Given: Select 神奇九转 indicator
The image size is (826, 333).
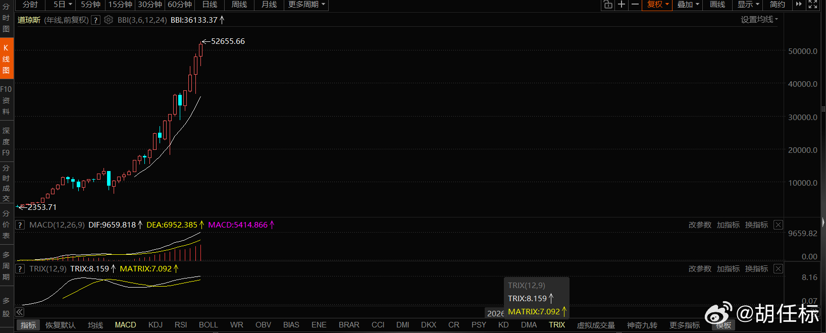Looking at the screenshot, I should pos(642,325).
